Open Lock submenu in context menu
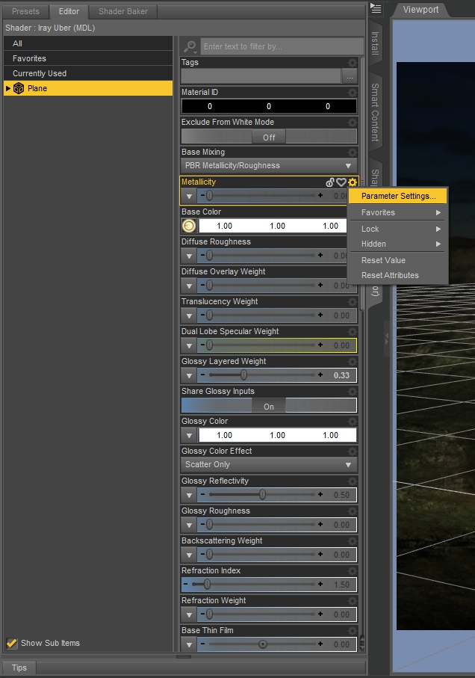 pos(398,229)
